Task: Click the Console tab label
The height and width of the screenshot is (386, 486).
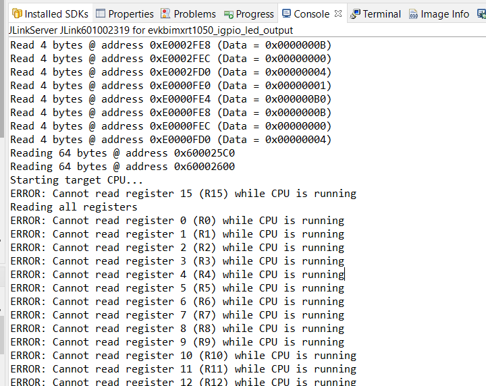Action: point(312,13)
